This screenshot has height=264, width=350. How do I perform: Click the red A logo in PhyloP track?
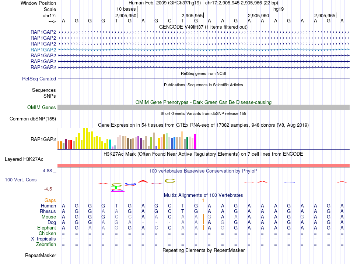143,181
